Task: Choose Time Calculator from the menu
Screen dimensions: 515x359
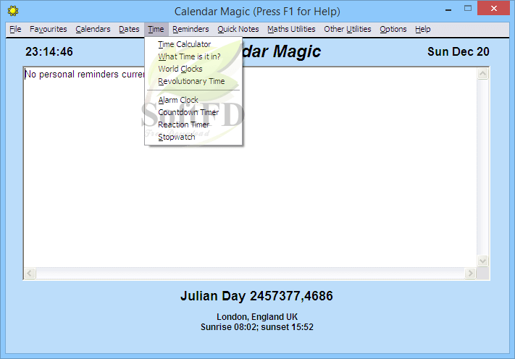Action: pos(193,44)
